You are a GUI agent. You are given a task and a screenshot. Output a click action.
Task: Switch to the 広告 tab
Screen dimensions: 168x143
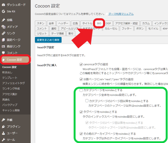pos(75,23)
